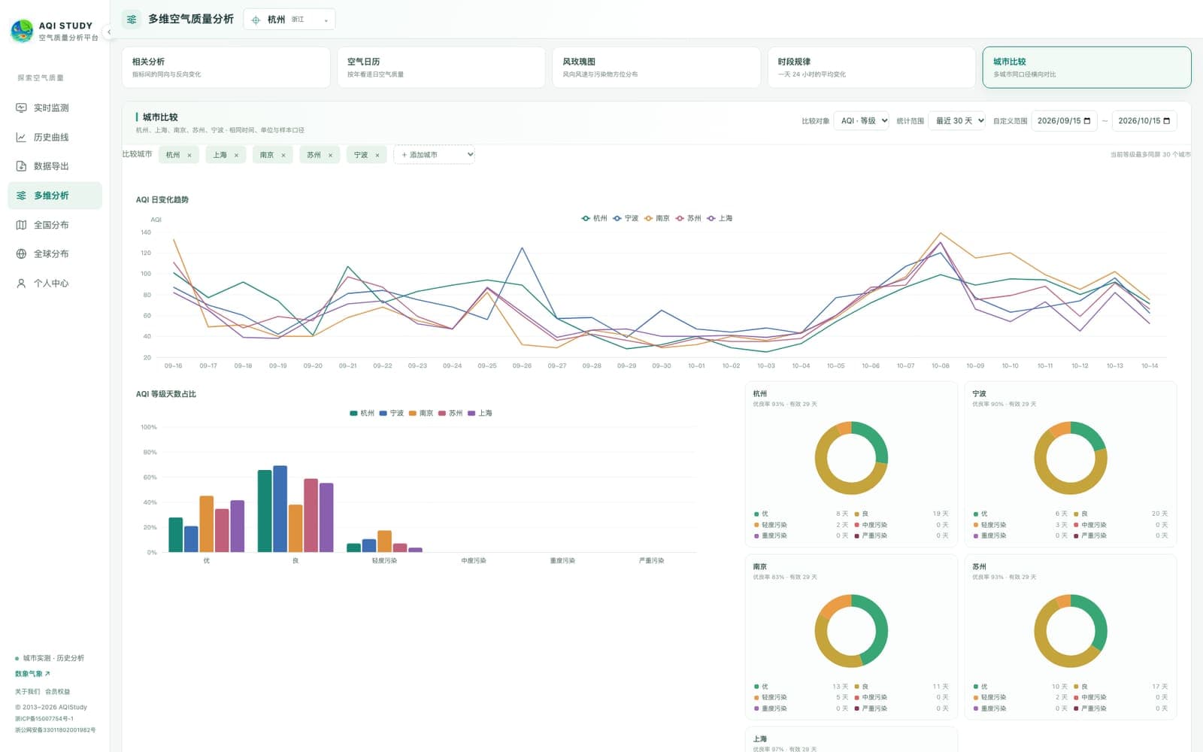The height and width of the screenshot is (752, 1203).
Task: Toggle 宁波 series in the trend legend
Action: pos(626,218)
